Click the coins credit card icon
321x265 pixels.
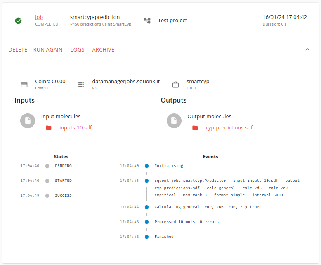[x=24, y=84]
